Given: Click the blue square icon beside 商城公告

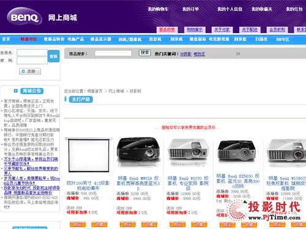Looking at the screenshot, I should pyautogui.click(x=16, y=91).
